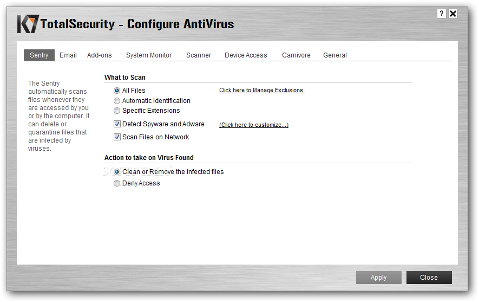This screenshot has width=479, height=302.
Task: Toggle Detect Spyware and Adware checkbox
Action: [117, 124]
